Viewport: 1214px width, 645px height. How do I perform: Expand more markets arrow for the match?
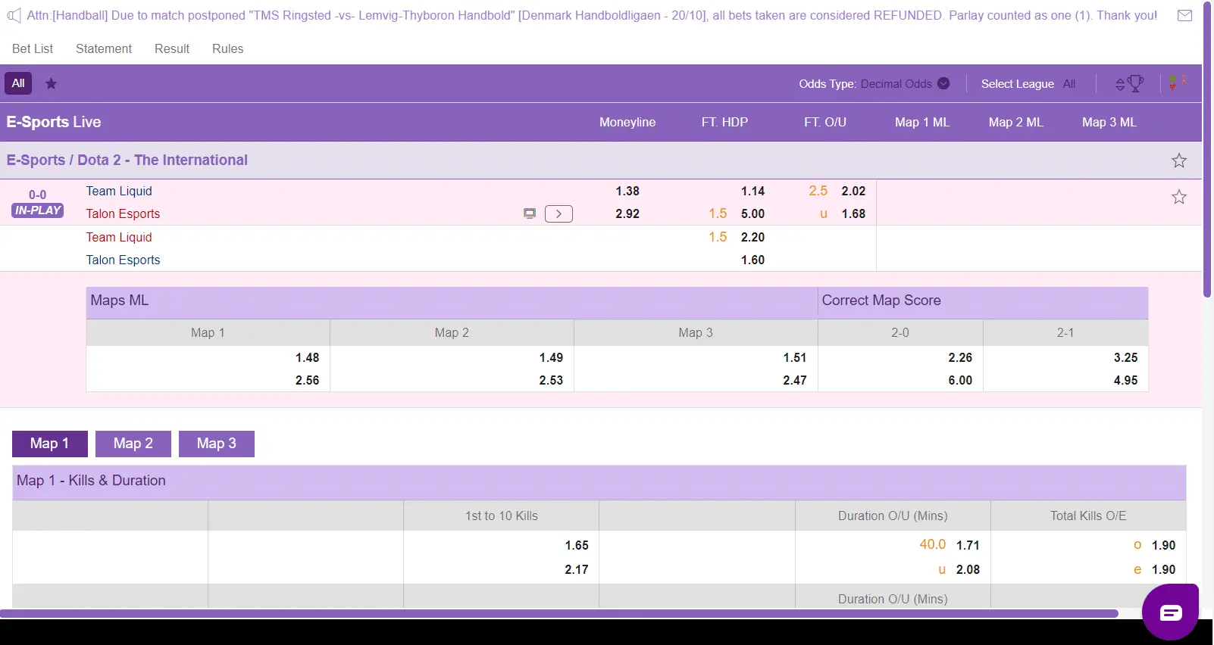coord(559,214)
